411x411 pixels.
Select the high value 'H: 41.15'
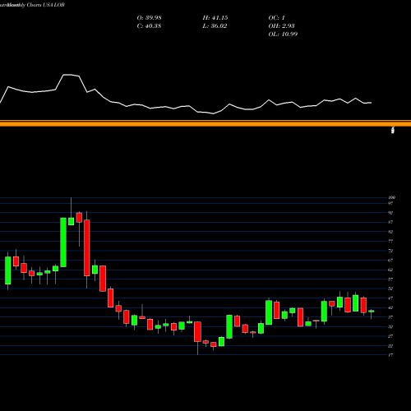click(215, 18)
